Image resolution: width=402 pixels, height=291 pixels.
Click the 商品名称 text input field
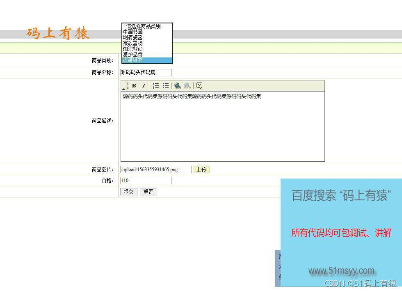click(145, 72)
